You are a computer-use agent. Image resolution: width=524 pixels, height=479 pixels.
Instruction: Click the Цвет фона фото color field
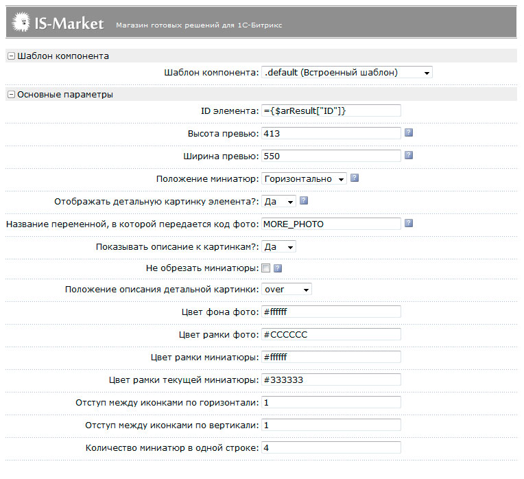(x=331, y=312)
